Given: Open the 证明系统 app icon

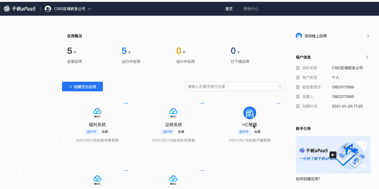Looking at the screenshot, I should coord(173,113).
